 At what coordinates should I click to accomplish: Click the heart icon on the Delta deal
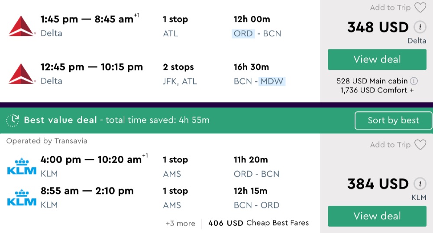tap(420, 8)
